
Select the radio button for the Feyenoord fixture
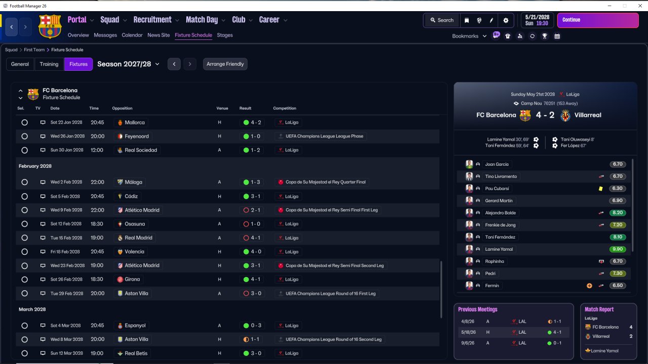point(24,136)
